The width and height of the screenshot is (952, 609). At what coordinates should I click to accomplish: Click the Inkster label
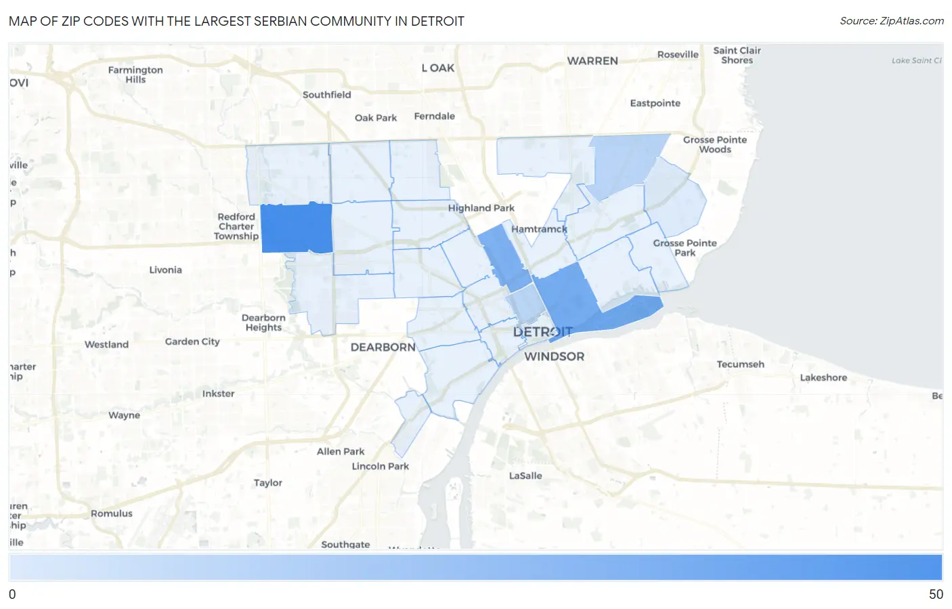tap(218, 394)
